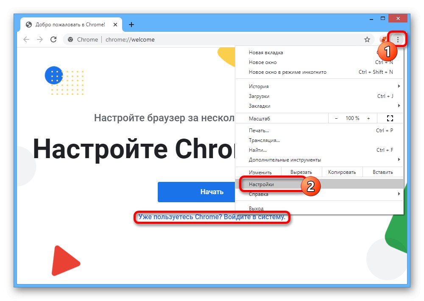
Task: Bookmark this page with the star icon
Action: coord(367,39)
